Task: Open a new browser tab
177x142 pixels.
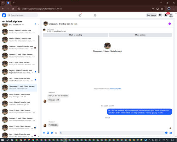Action: coord(14,3)
